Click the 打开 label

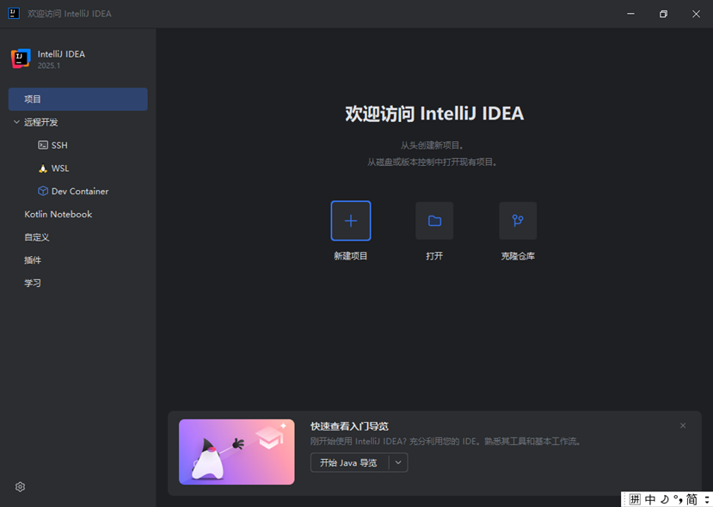434,256
